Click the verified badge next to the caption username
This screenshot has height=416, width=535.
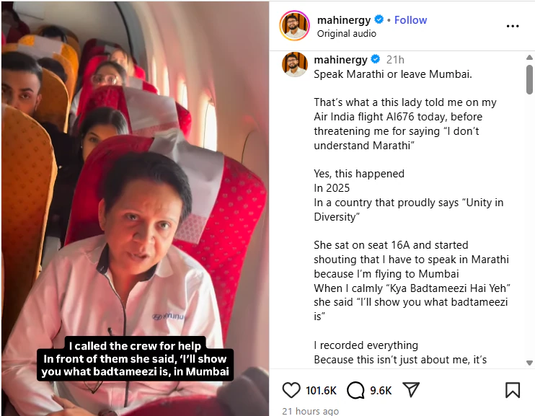tap(376, 59)
